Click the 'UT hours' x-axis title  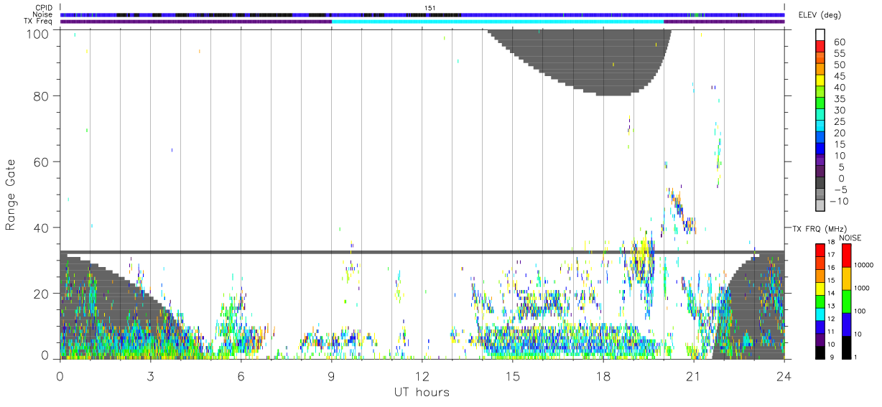pyautogui.click(x=422, y=392)
